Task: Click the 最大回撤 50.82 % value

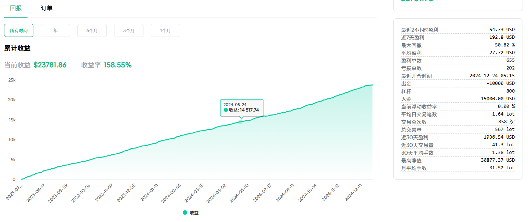Action: click(505, 45)
